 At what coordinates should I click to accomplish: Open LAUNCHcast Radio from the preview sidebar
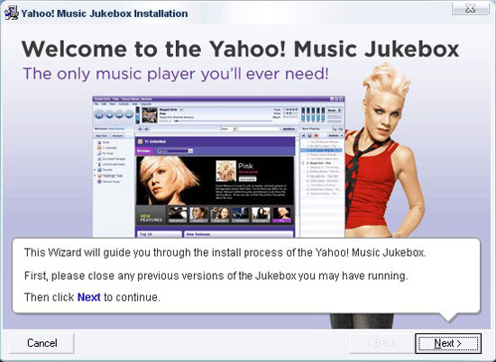(99, 164)
